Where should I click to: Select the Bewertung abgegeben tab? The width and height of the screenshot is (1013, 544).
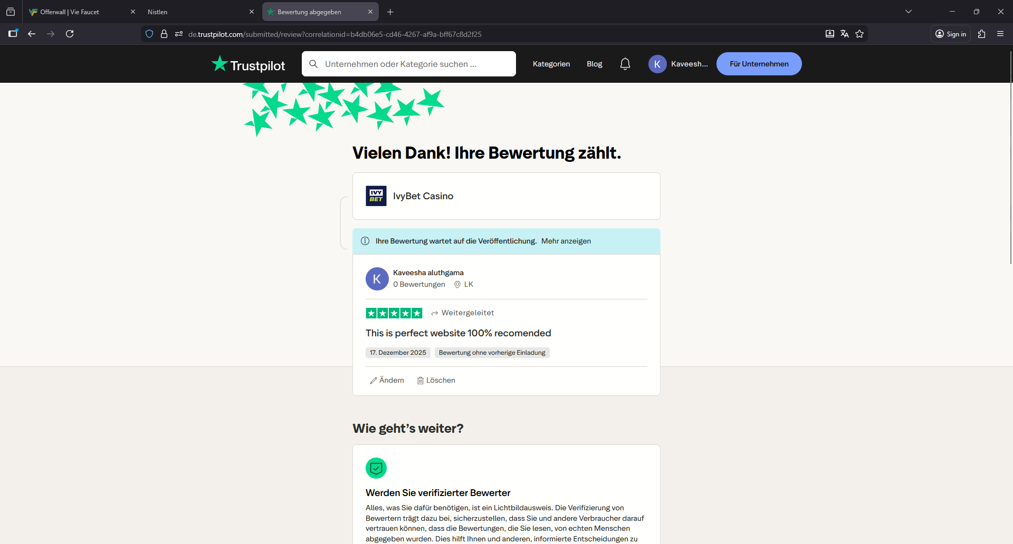320,12
